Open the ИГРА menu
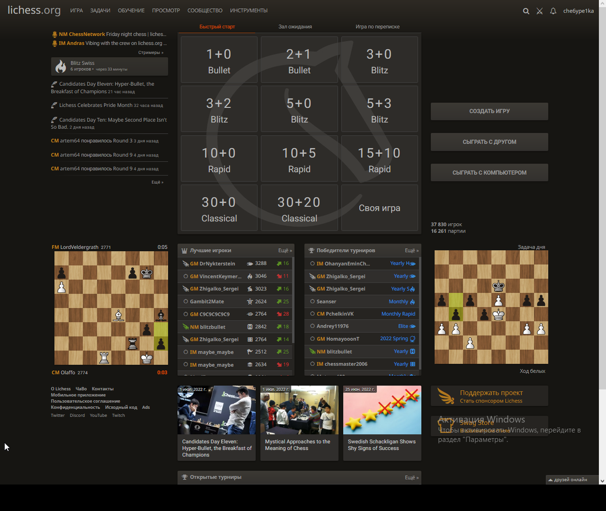The width and height of the screenshot is (606, 511). 76,11
